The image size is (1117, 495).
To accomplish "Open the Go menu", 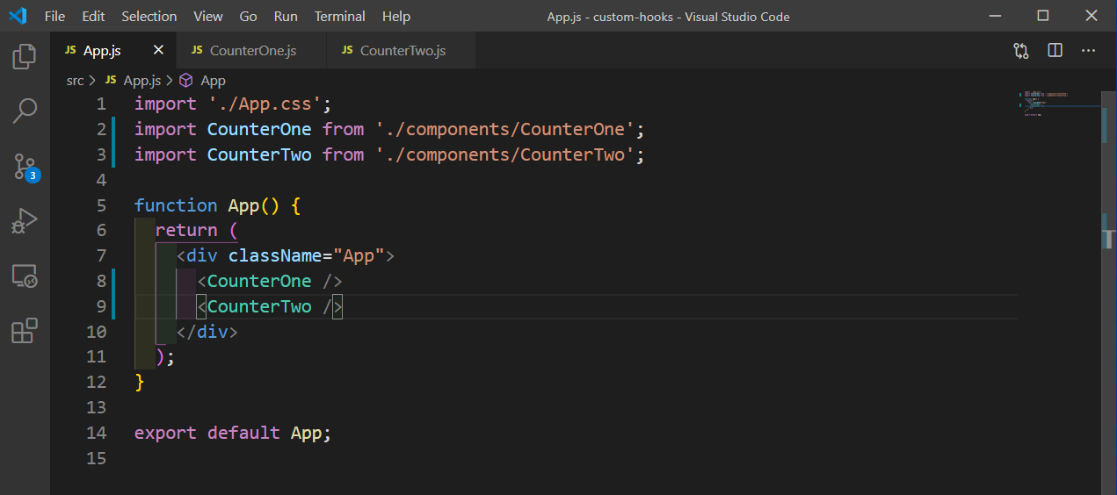I will click(x=249, y=16).
